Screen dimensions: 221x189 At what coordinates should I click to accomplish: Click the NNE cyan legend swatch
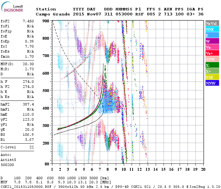coord(212,29)
